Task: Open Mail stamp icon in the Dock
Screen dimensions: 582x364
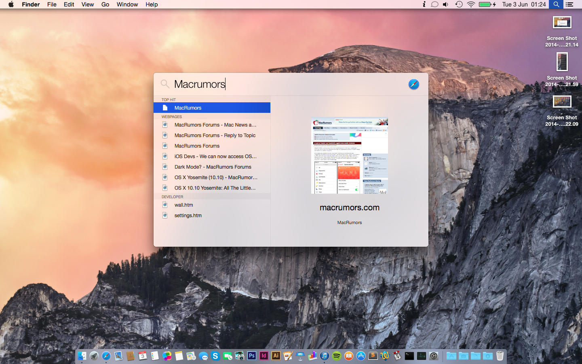Action: pyautogui.click(x=118, y=356)
